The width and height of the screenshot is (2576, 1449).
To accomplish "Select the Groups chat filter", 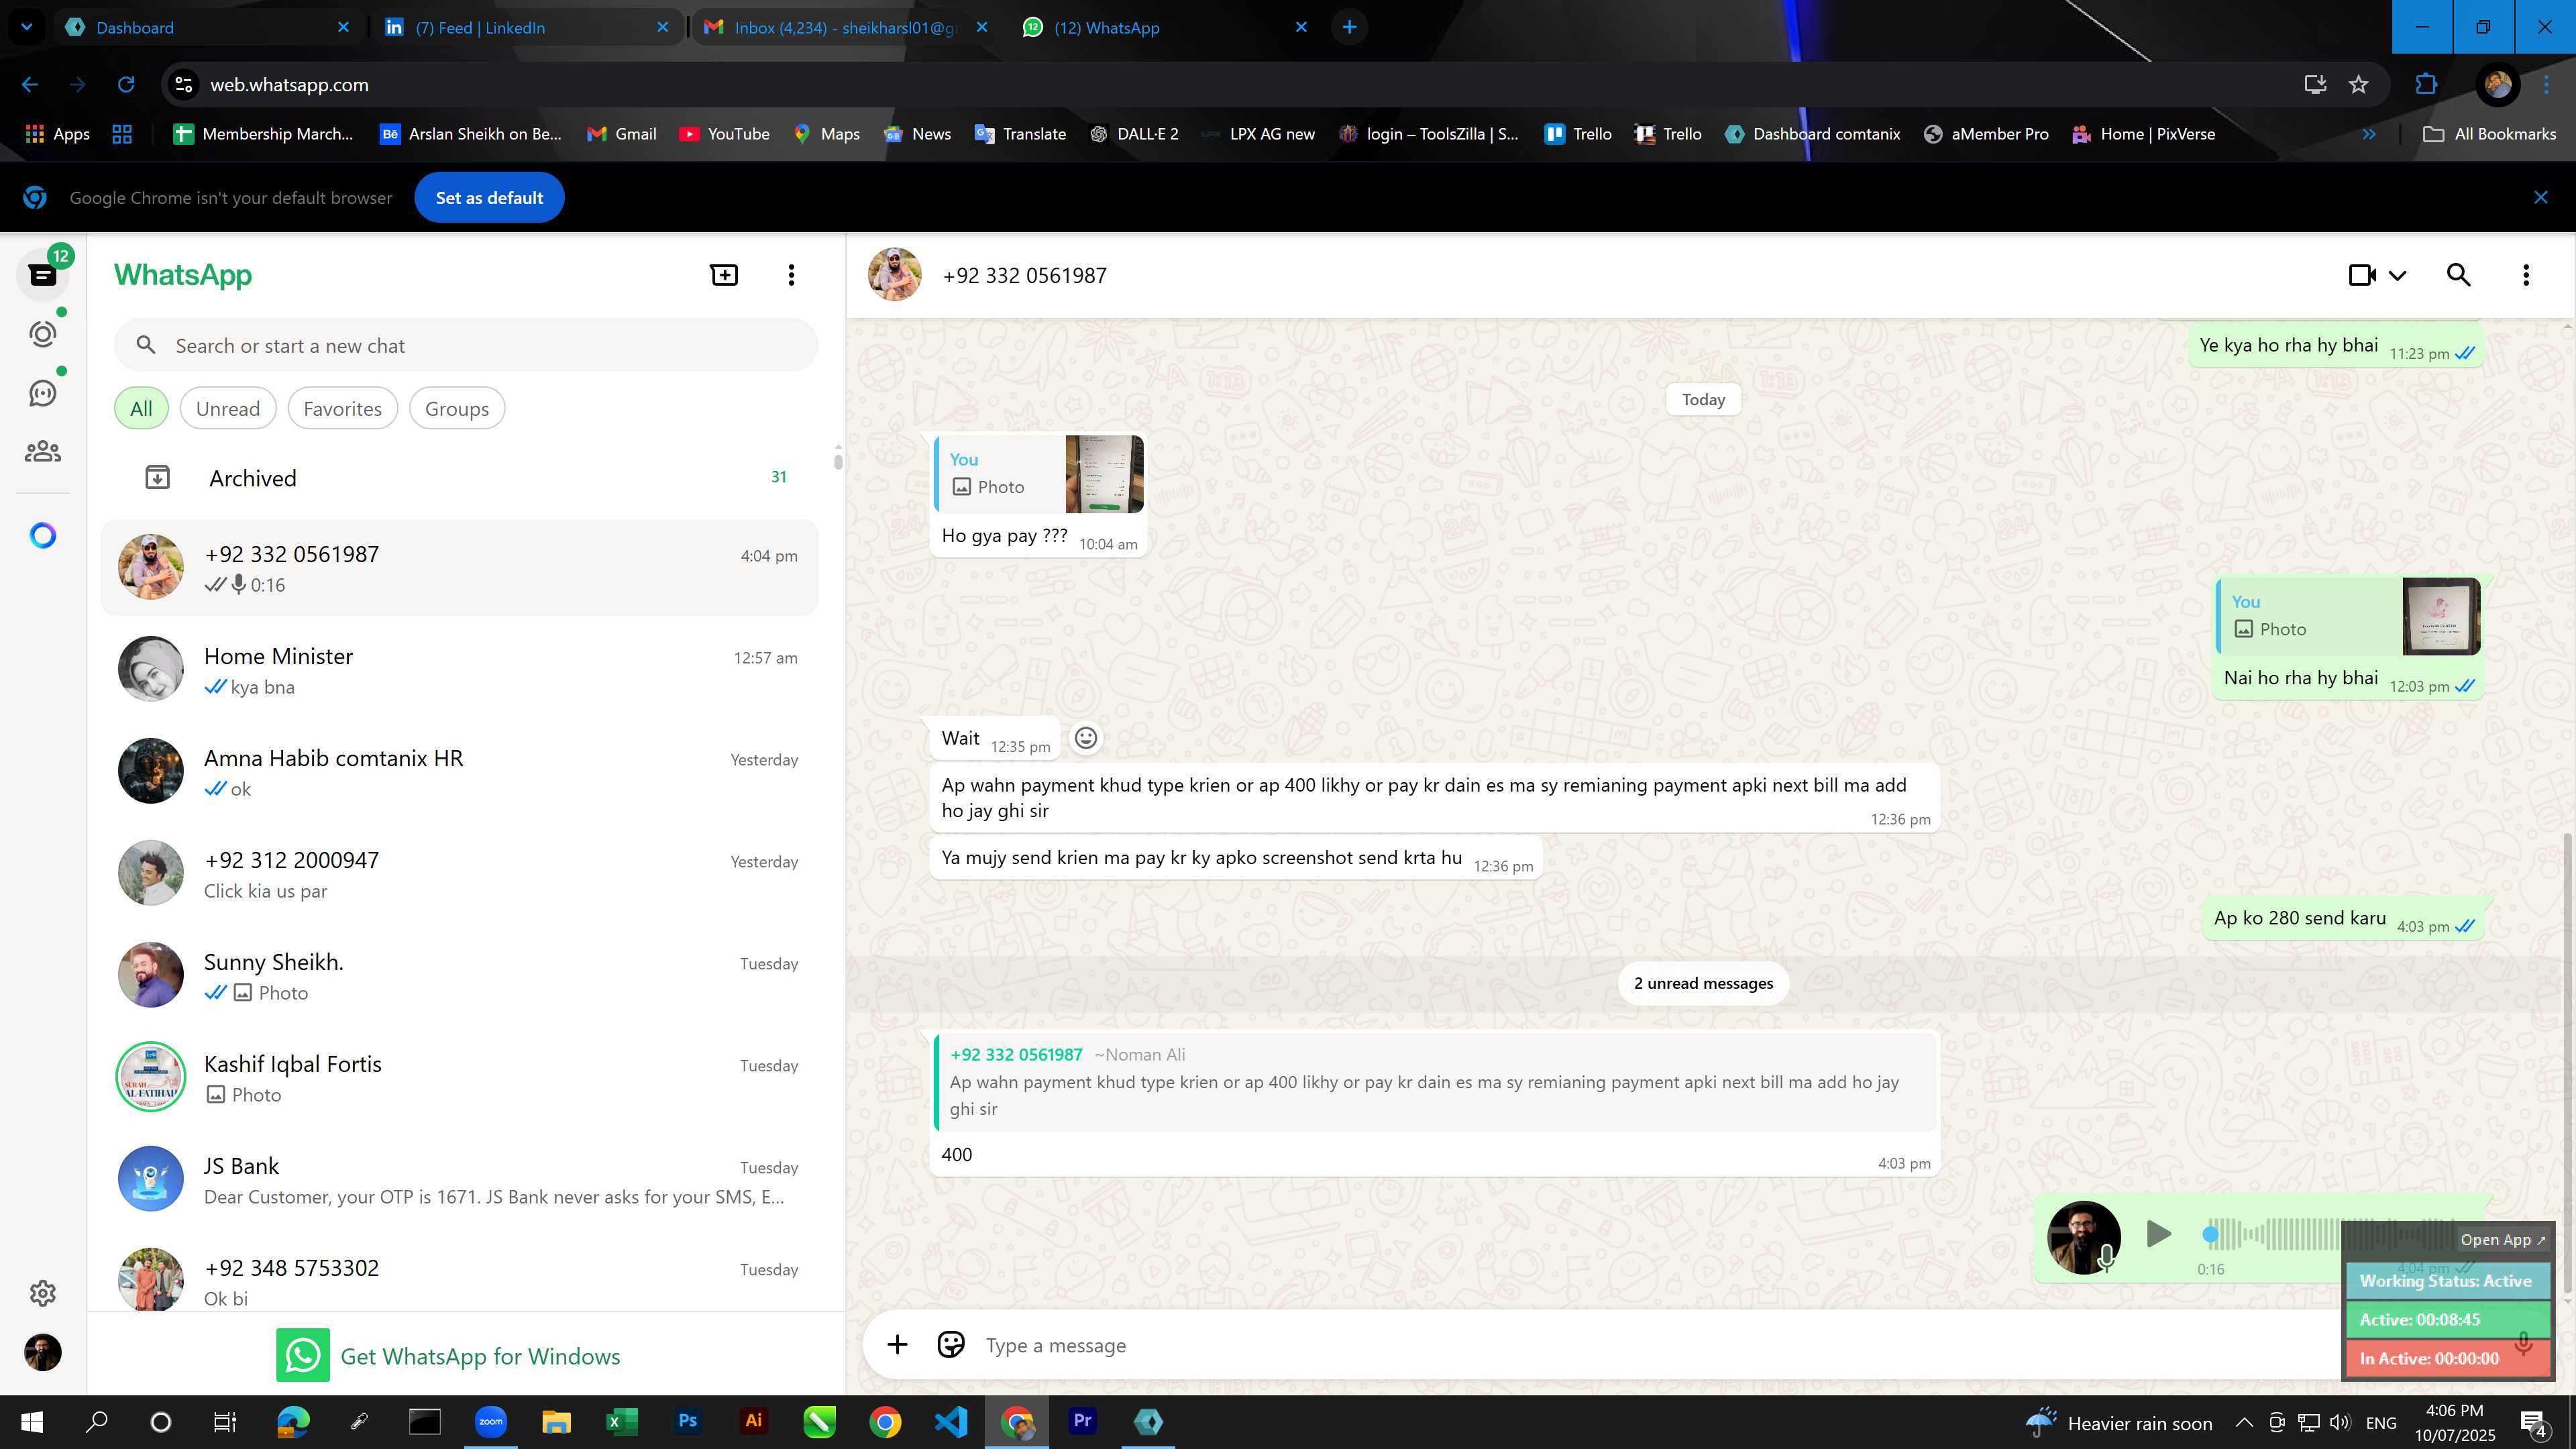I will pyautogui.click(x=457, y=408).
